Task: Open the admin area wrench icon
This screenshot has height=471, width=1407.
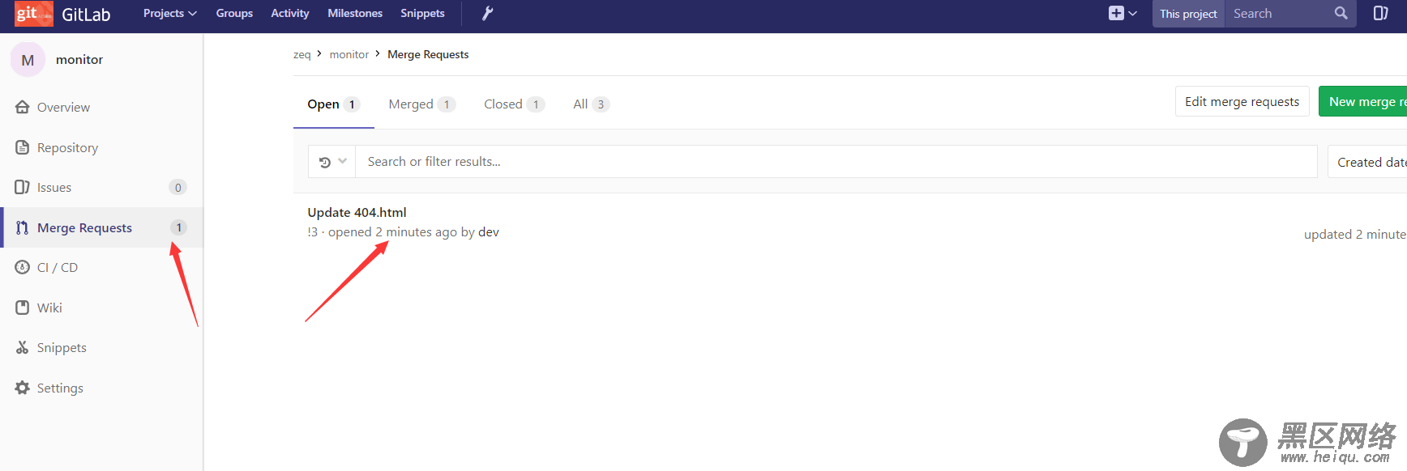Action: [487, 13]
